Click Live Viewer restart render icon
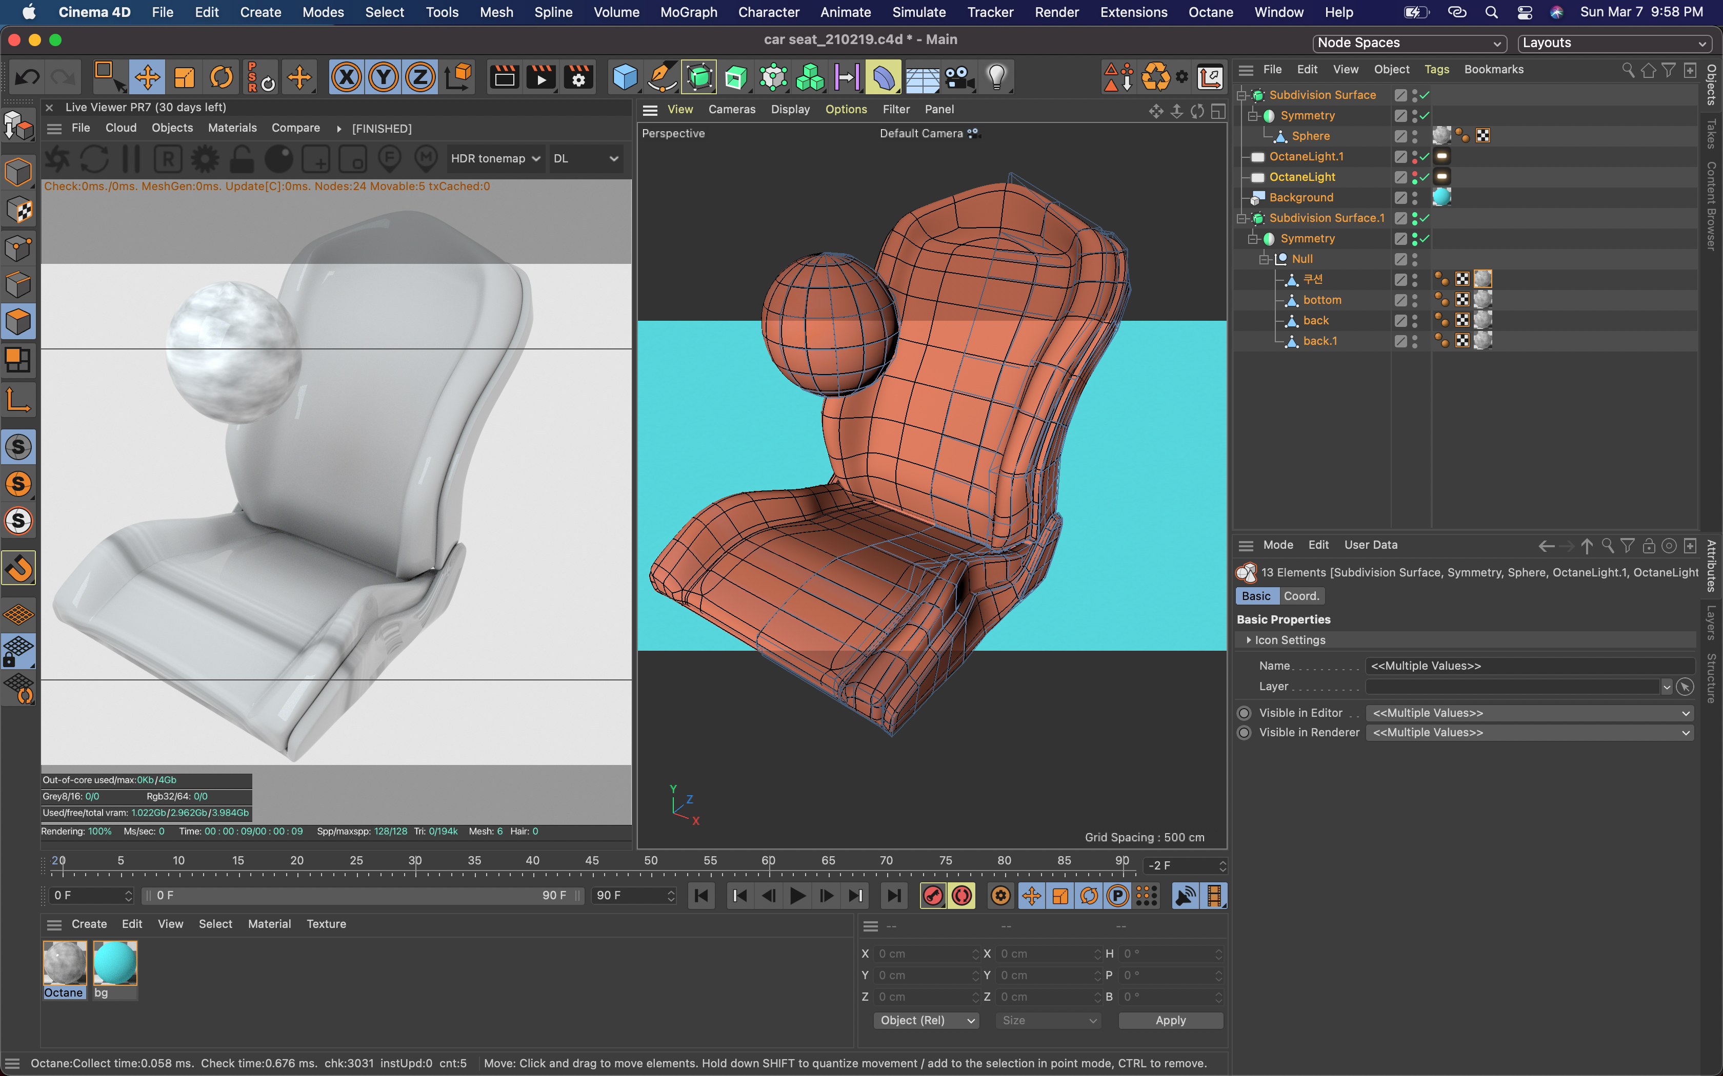 pyautogui.click(x=94, y=159)
